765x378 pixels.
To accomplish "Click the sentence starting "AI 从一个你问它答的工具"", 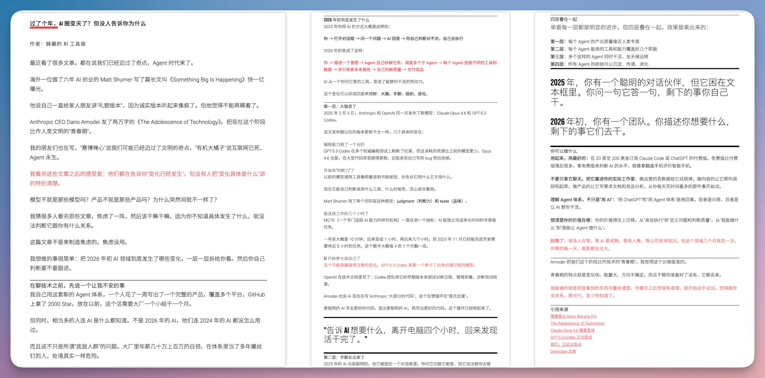I will click(375, 82).
